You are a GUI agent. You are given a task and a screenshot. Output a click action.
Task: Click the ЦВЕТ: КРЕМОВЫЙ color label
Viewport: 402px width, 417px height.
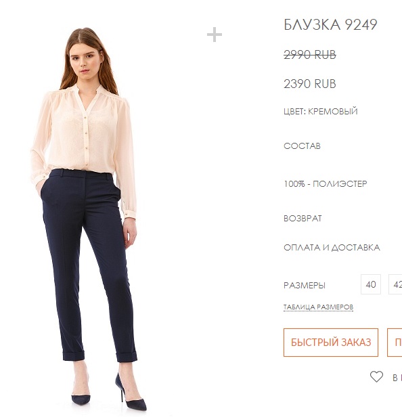[321, 111]
